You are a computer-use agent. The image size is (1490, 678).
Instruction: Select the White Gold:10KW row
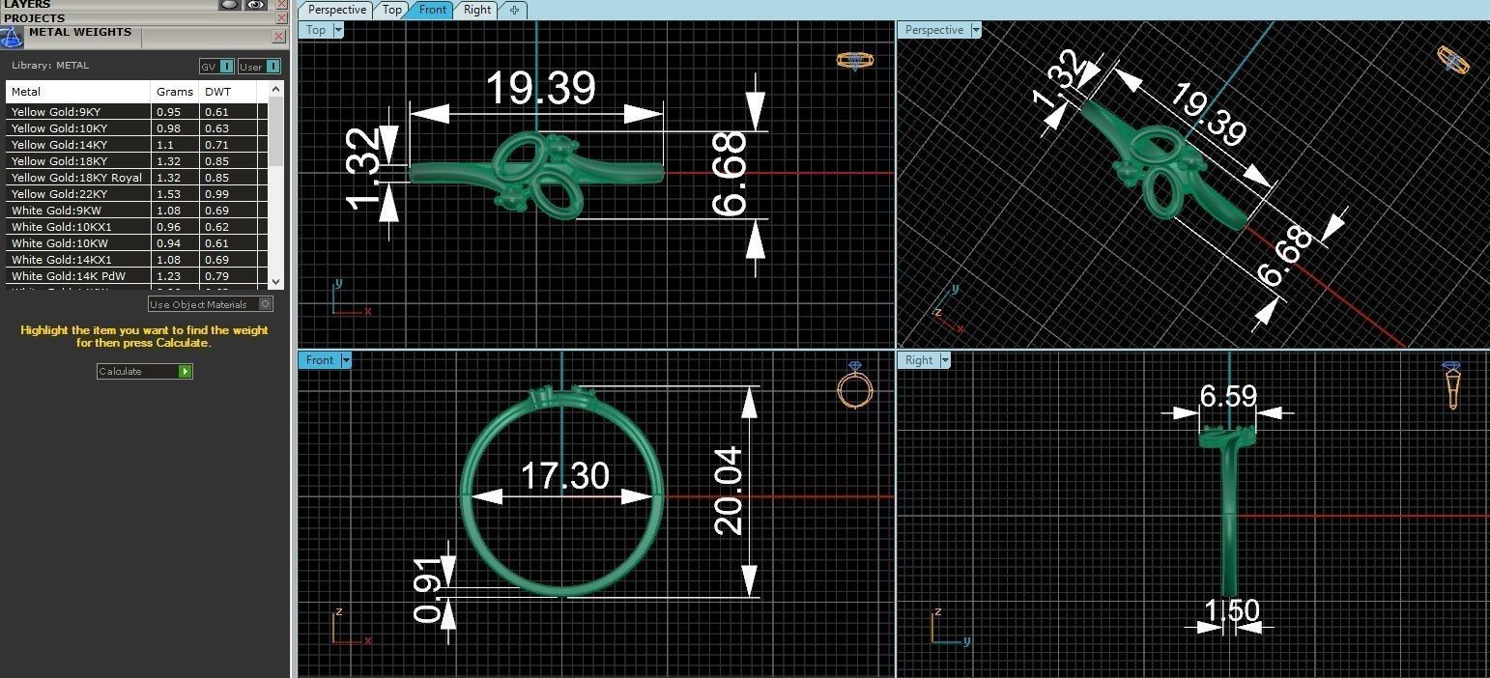(x=136, y=243)
